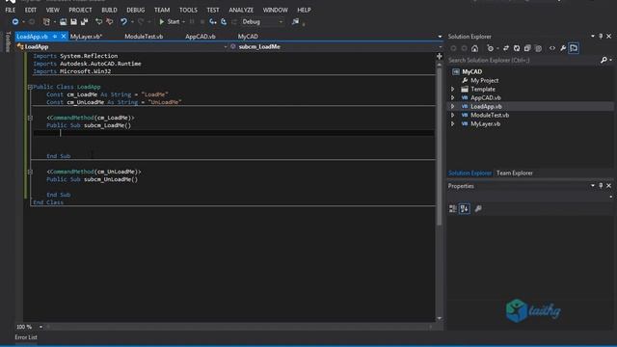Image resolution: width=617 pixels, height=347 pixels.
Task: Click the Home icon in Solution Explorer
Action: (x=475, y=48)
